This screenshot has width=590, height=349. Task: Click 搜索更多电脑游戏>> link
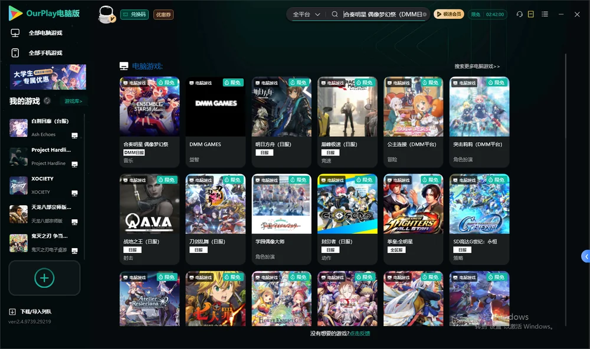coord(477,66)
